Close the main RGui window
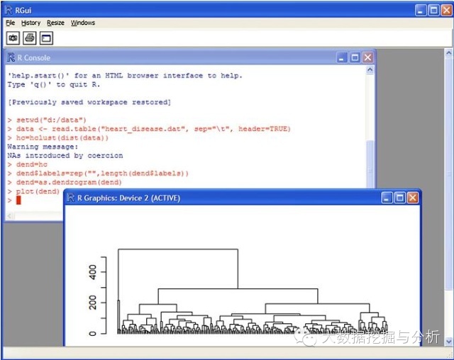This screenshot has height=360, width=454. click(446, 11)
